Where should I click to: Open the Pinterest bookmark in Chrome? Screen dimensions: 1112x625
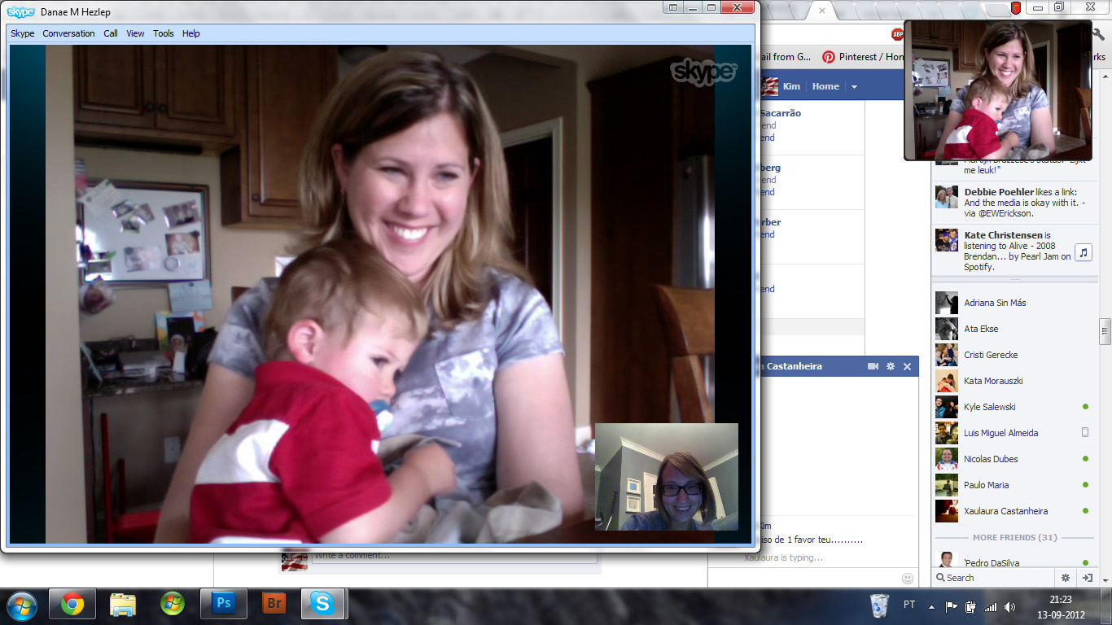click(863, 57)
